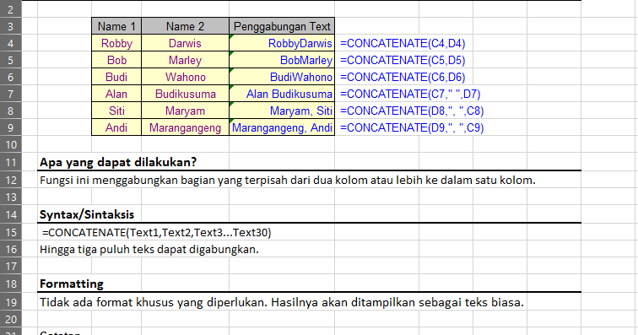Select row header 4
This screenshot has width=638, height=335.
pyautogui.click(x=11, y=43)
